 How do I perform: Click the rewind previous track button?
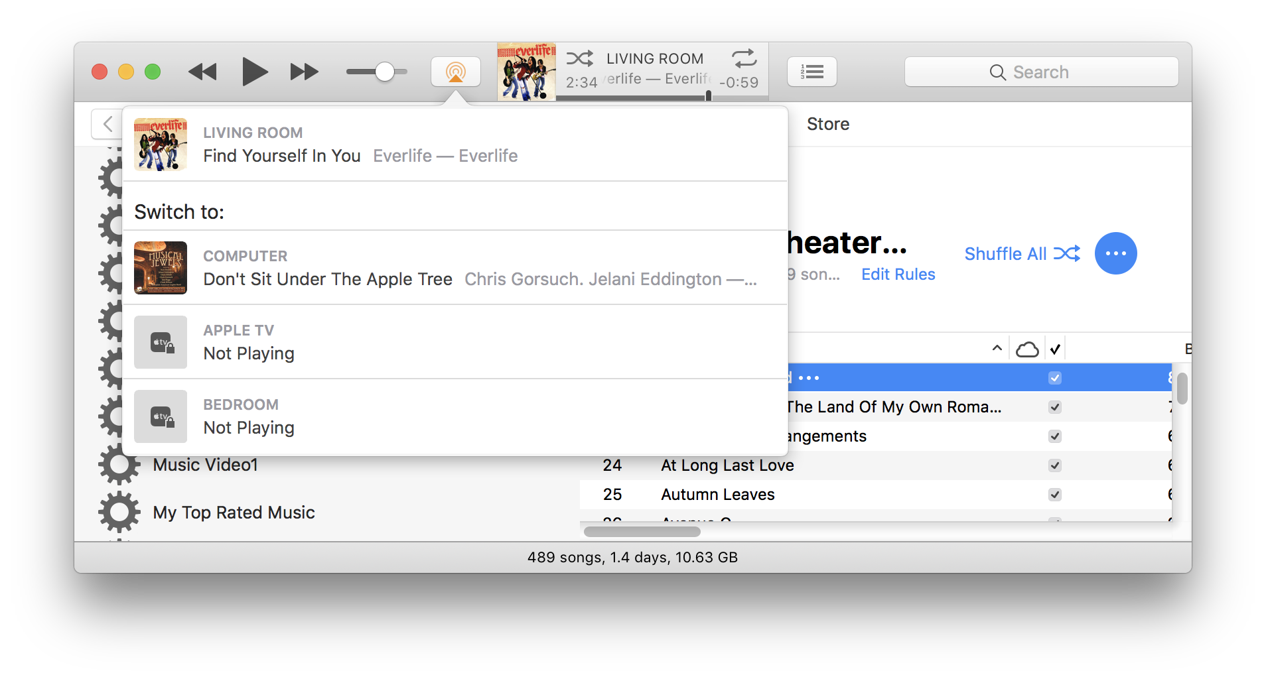202,72
